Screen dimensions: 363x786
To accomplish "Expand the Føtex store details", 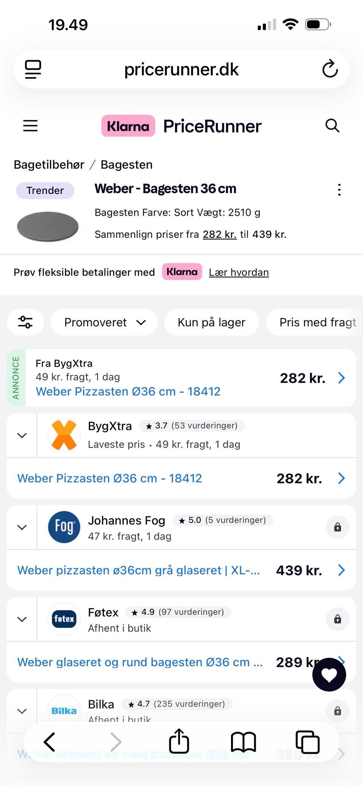I will pyautogui.click(x=22, y=619).
